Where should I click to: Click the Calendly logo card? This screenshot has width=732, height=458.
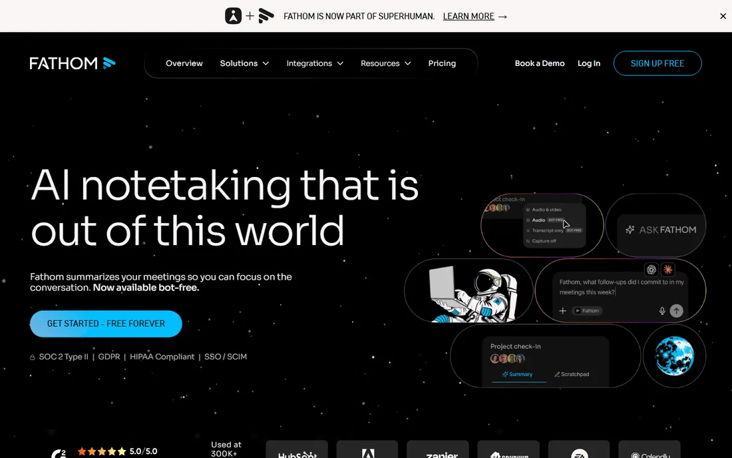pyautogui.click(x=649, y=449)
